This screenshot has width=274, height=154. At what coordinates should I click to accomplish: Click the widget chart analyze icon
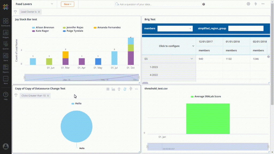[x=113, y=89]
